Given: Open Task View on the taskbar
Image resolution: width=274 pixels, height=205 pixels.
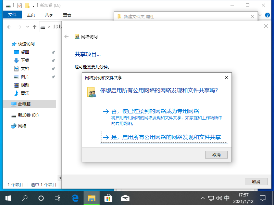Looking at the screenshot, I should pos(58,198).
